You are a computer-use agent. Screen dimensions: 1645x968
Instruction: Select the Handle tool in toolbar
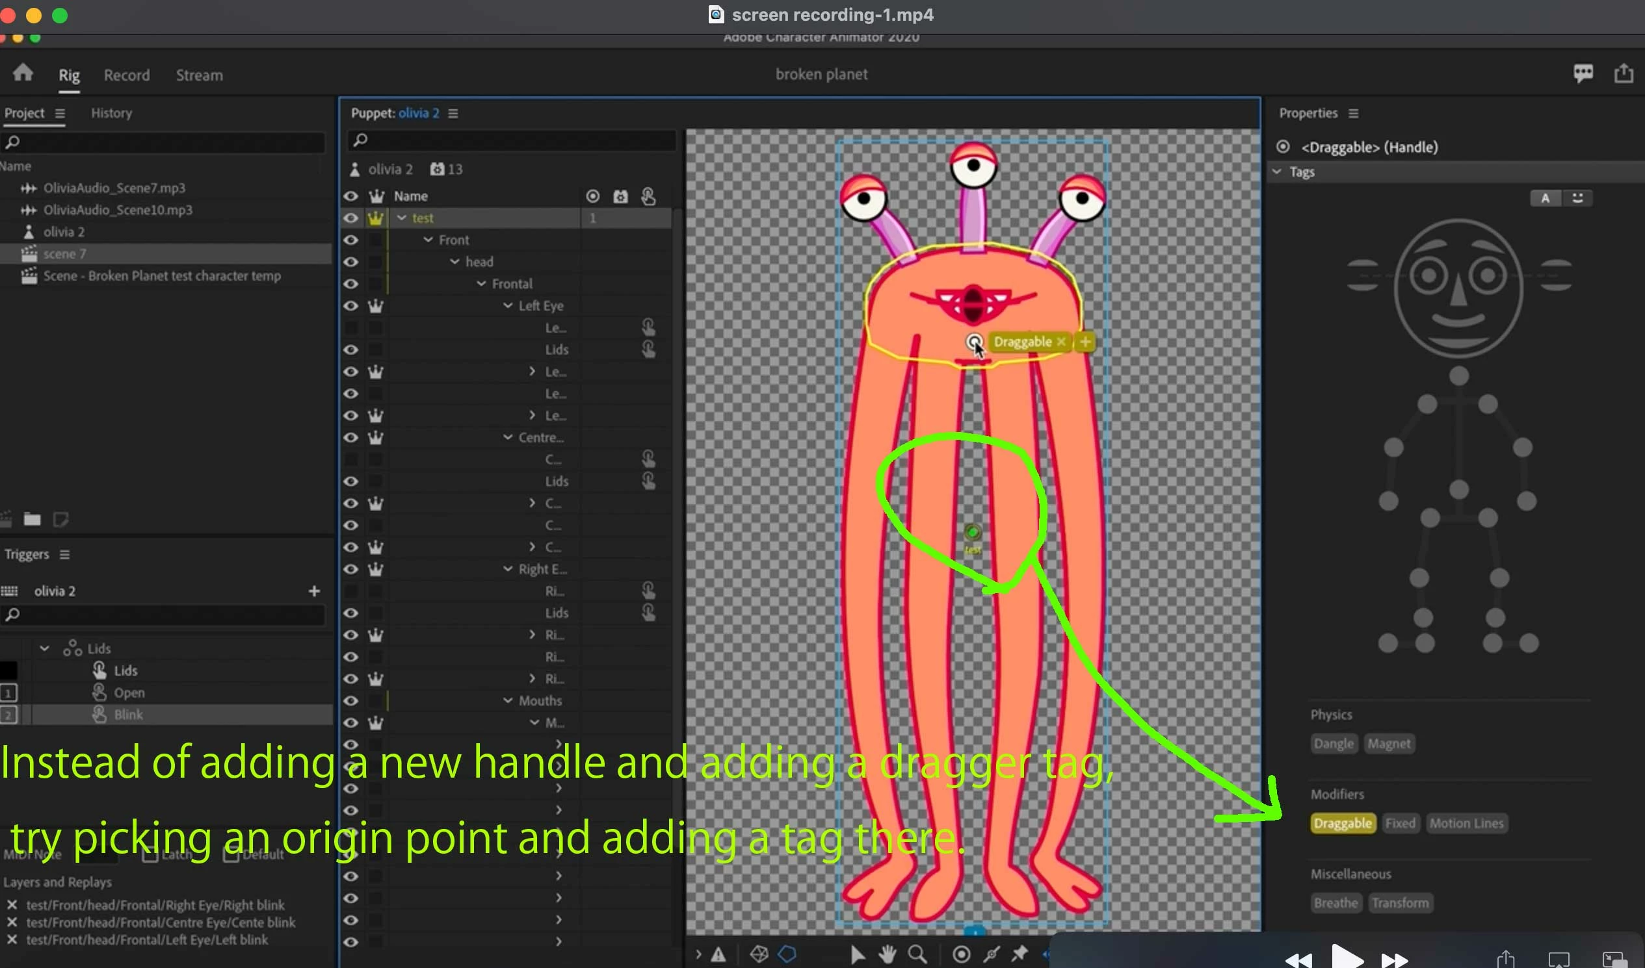coord(961,954)
